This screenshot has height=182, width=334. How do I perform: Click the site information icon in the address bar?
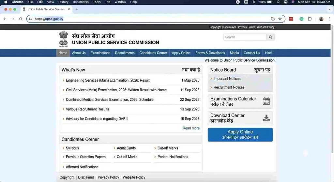tap(30, 19)
